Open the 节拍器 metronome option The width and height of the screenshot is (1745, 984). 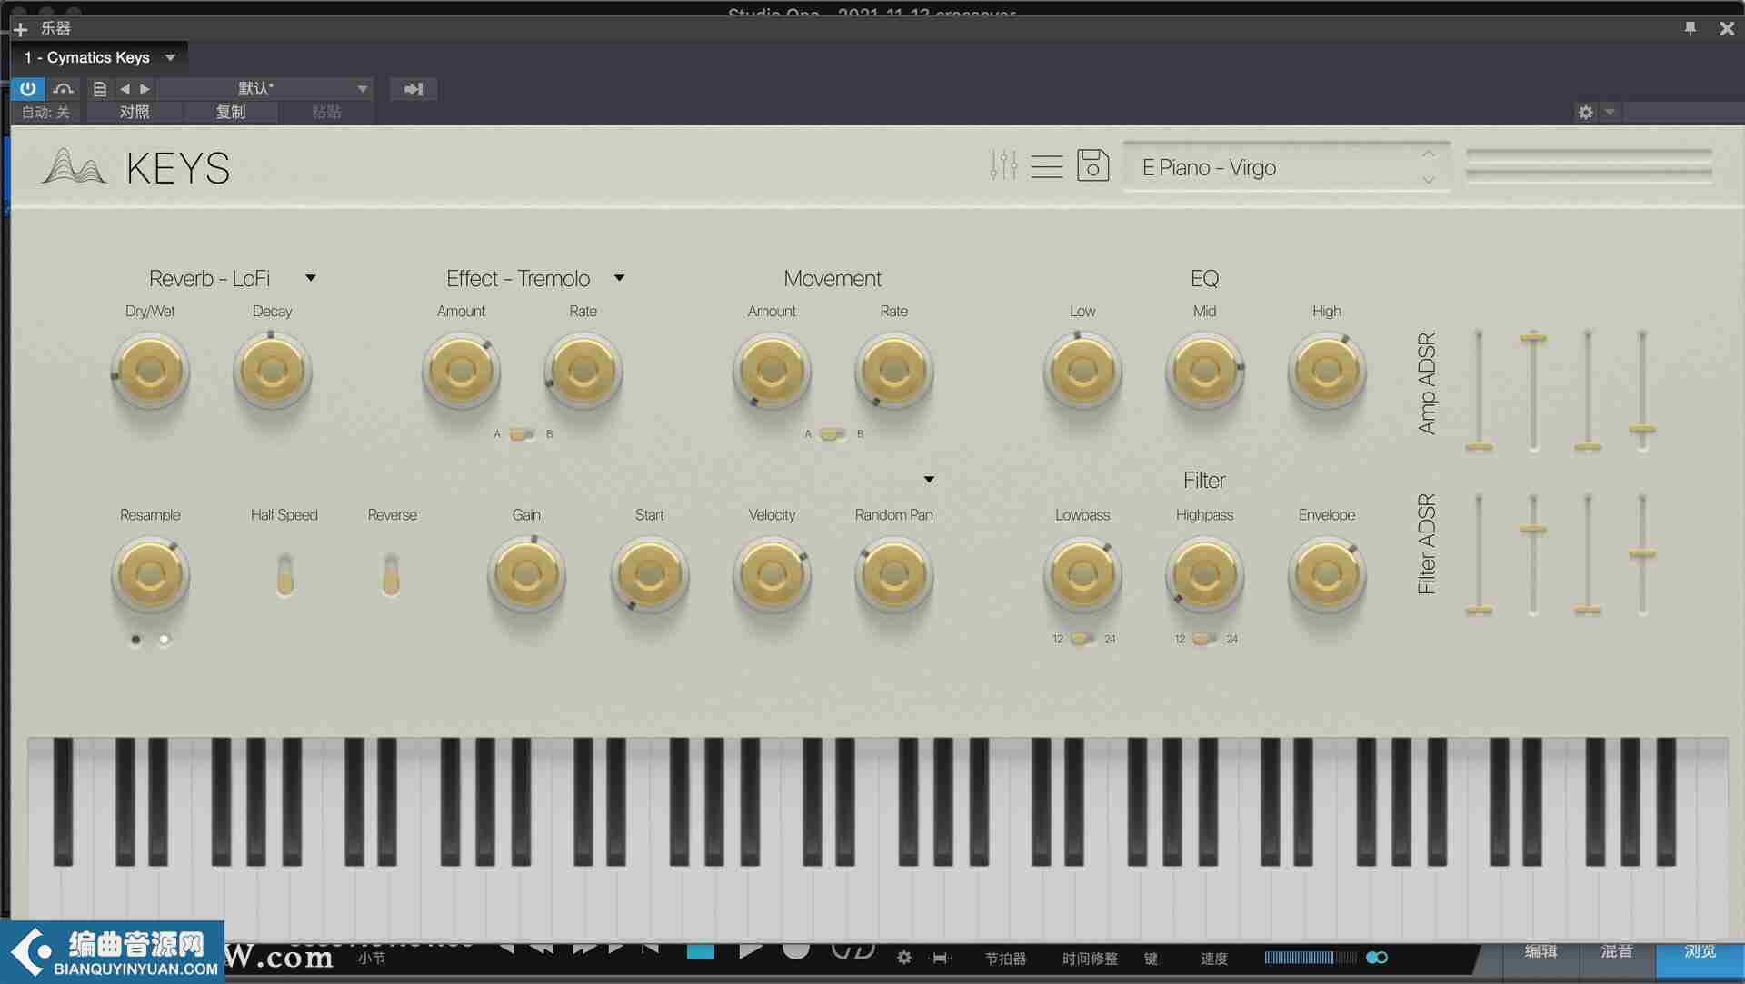1005,959
